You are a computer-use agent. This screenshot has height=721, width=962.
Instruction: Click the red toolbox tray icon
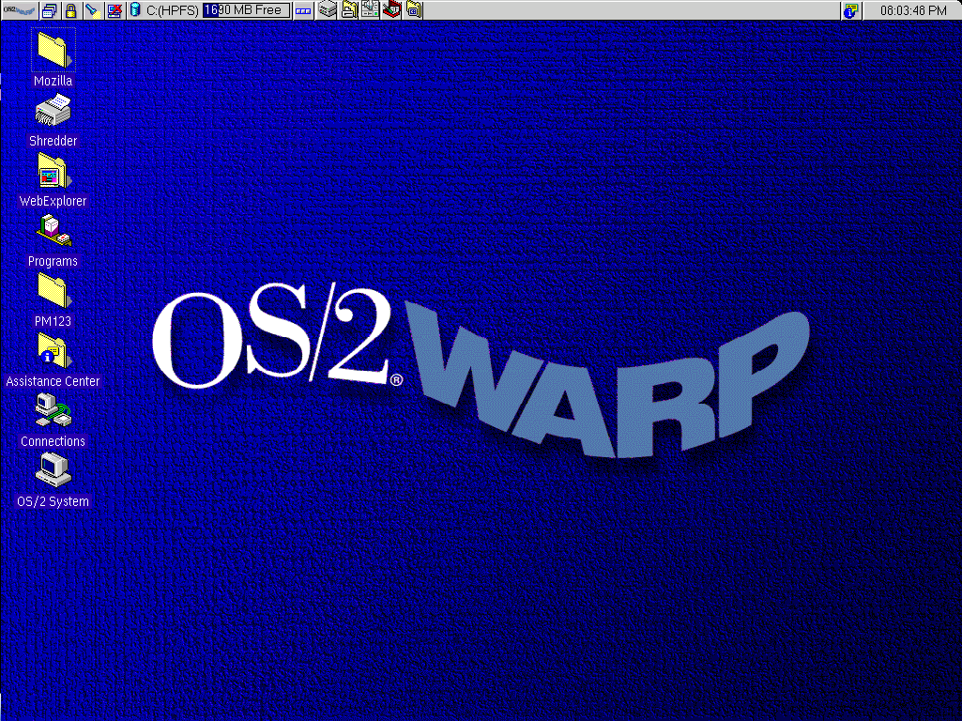click(392, 10)
